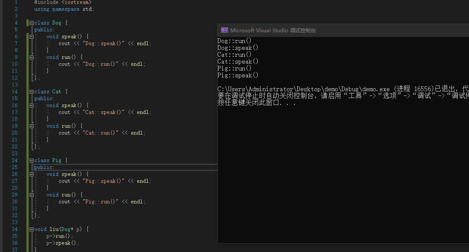Screen dimensions: 469x252
Task: Place cursor on the p->run(); statement
Action: coord(60,236)
